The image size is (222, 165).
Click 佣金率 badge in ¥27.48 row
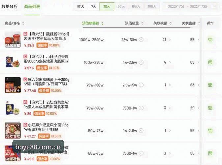44,91
